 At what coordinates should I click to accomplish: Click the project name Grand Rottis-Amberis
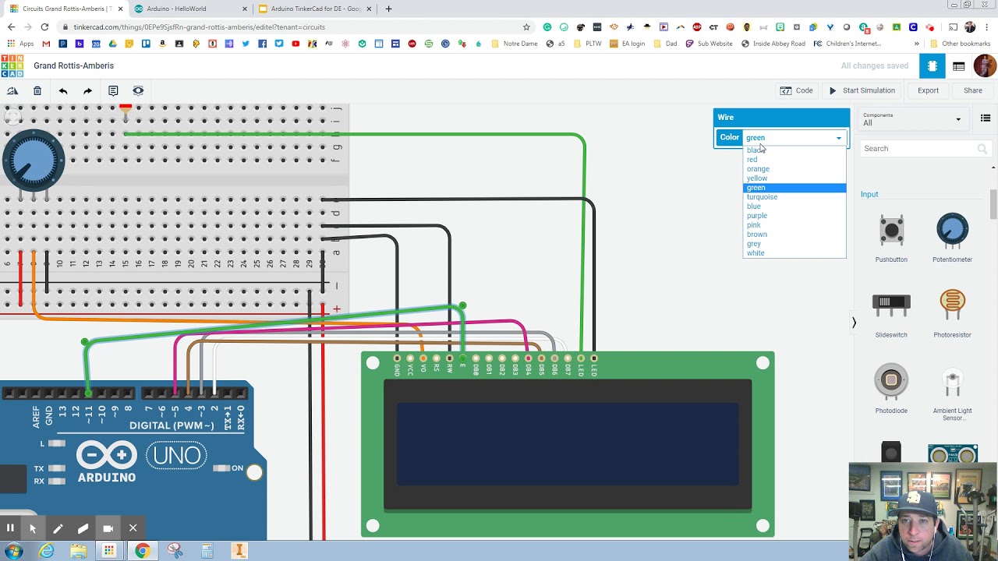73,66
